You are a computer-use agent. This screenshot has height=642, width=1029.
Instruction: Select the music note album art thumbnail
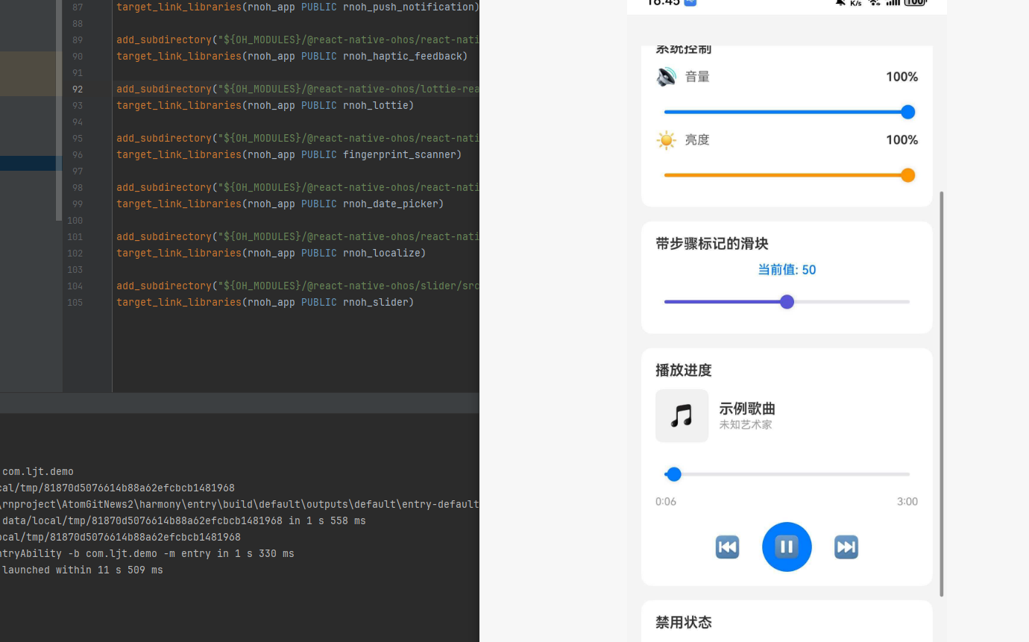coord(682,415)
